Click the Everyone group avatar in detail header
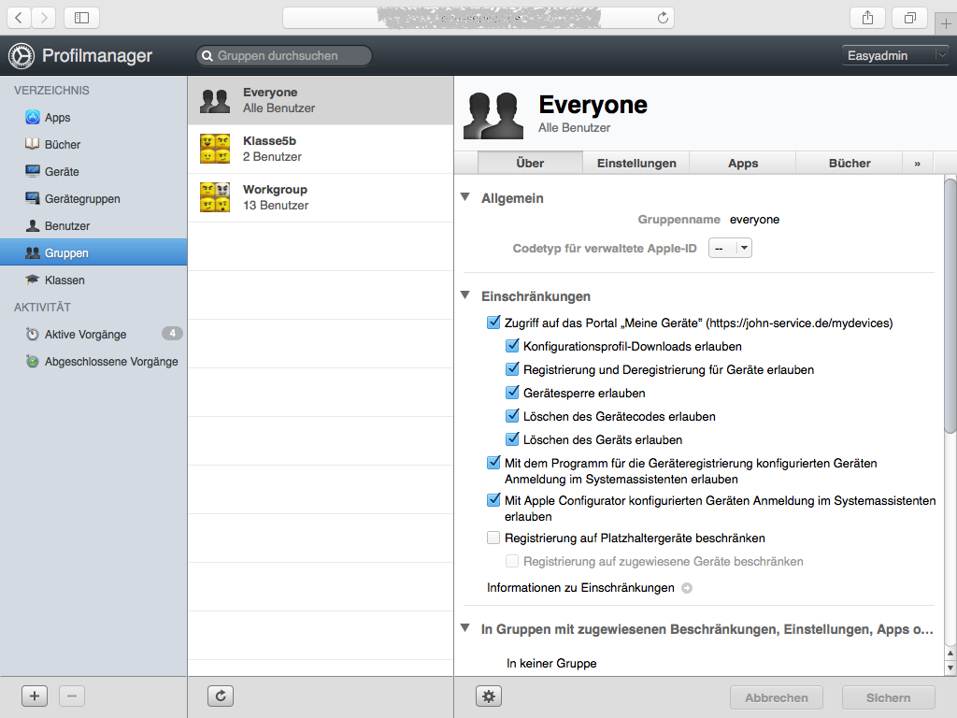The width and height of the screenshot is (957, 718). 493,115
